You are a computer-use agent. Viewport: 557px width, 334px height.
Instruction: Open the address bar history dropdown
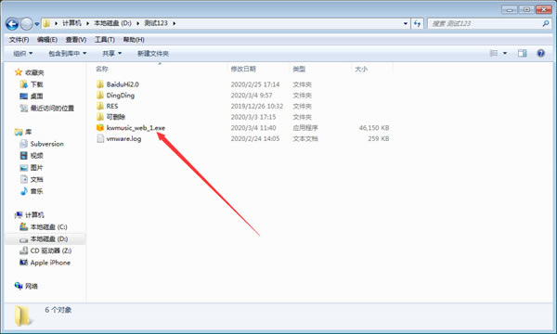(406, 24)
